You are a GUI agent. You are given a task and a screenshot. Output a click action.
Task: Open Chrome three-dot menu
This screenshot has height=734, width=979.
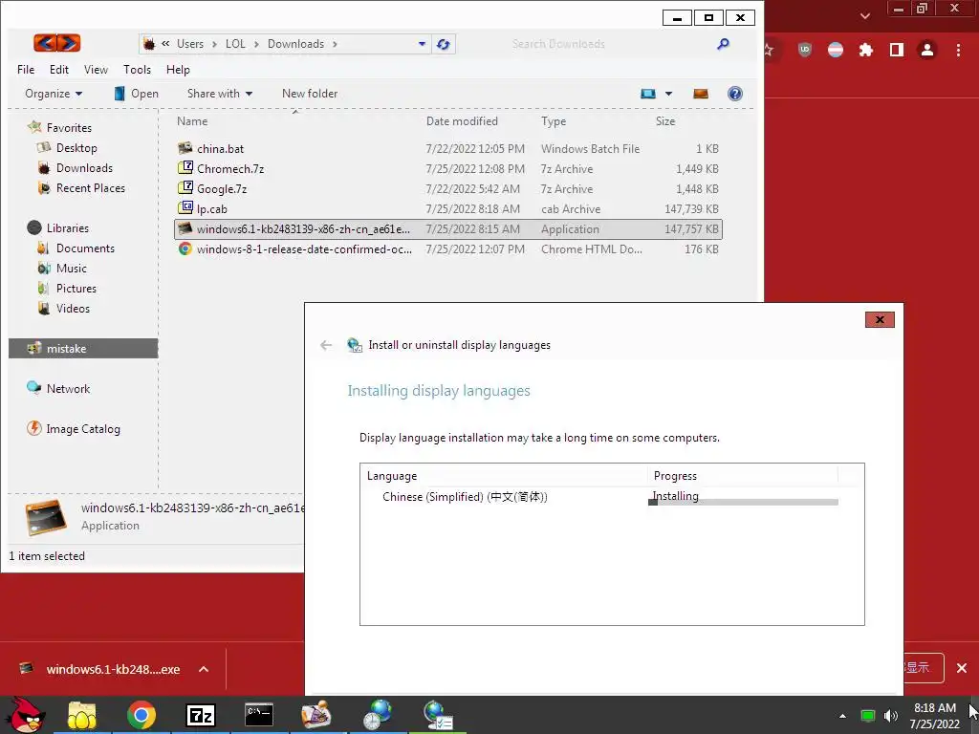point(958,50)
